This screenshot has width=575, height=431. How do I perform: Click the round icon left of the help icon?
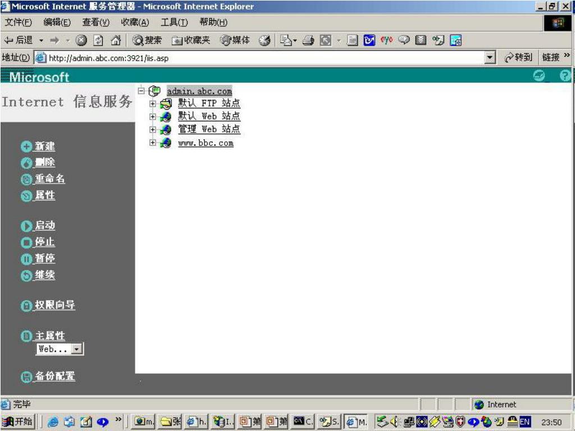pos(539,76)
